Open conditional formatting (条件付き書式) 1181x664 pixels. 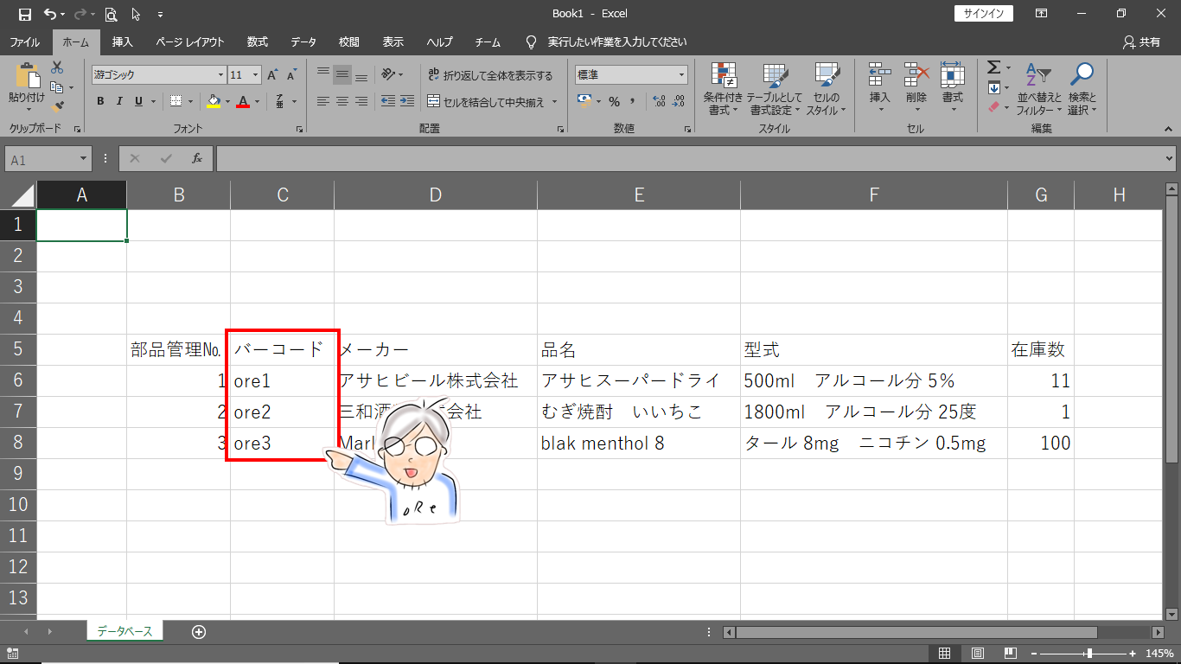(724, 88)
